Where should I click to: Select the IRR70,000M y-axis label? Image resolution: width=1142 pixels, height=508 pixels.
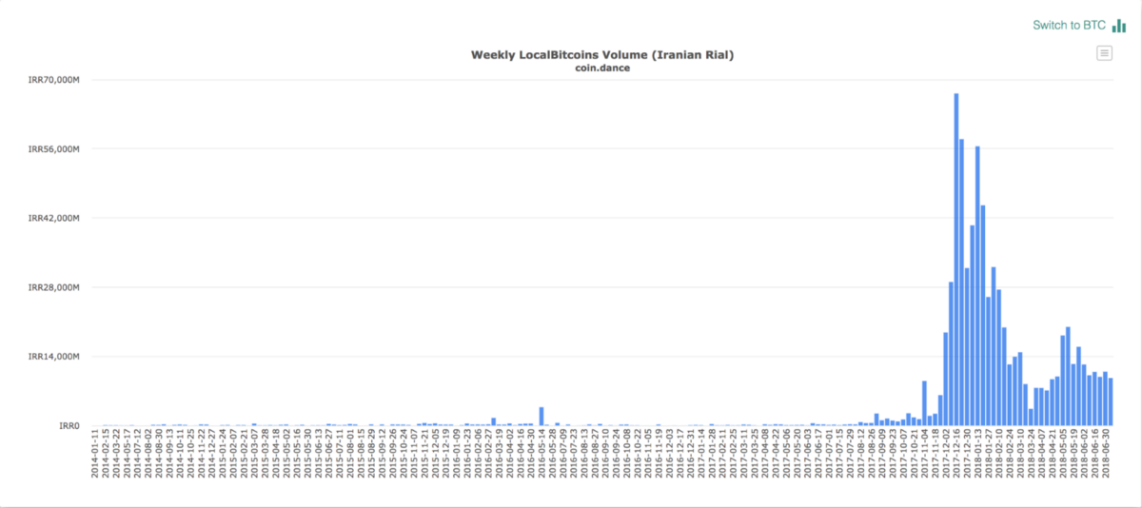54,80
